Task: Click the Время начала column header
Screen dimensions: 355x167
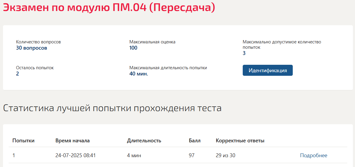Action: 72,141
